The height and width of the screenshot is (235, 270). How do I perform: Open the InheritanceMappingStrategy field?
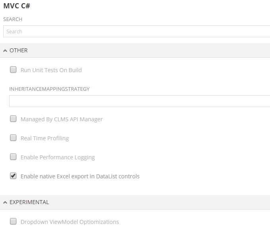[140, 101]
